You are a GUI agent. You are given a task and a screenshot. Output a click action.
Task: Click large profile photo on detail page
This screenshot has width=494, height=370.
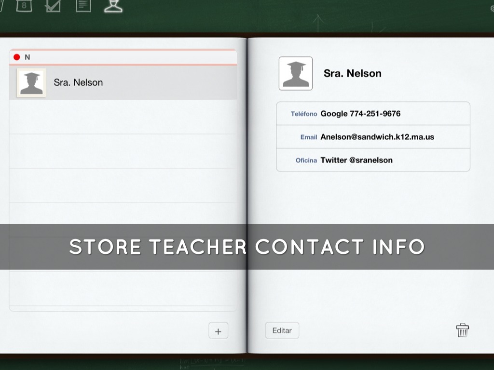296,73
